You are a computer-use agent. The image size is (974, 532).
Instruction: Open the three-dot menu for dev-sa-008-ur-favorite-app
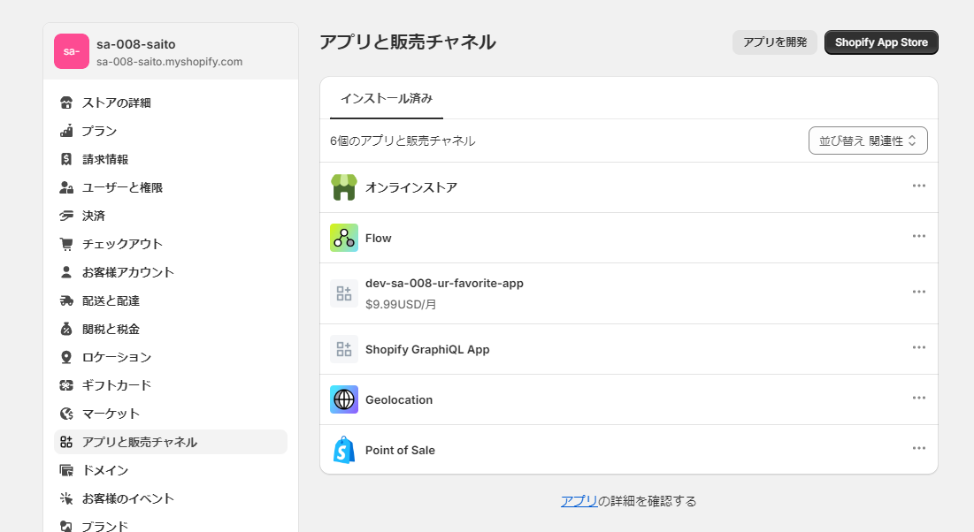pos(919,292)
